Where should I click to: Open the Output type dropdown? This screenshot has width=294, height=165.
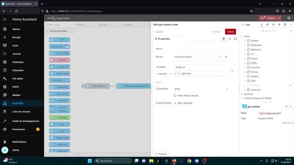(x=201, y=89)
